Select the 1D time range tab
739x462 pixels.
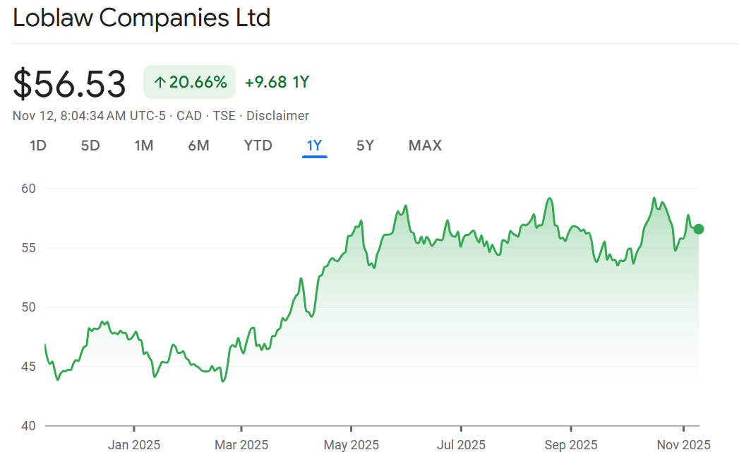click(38, 146)
